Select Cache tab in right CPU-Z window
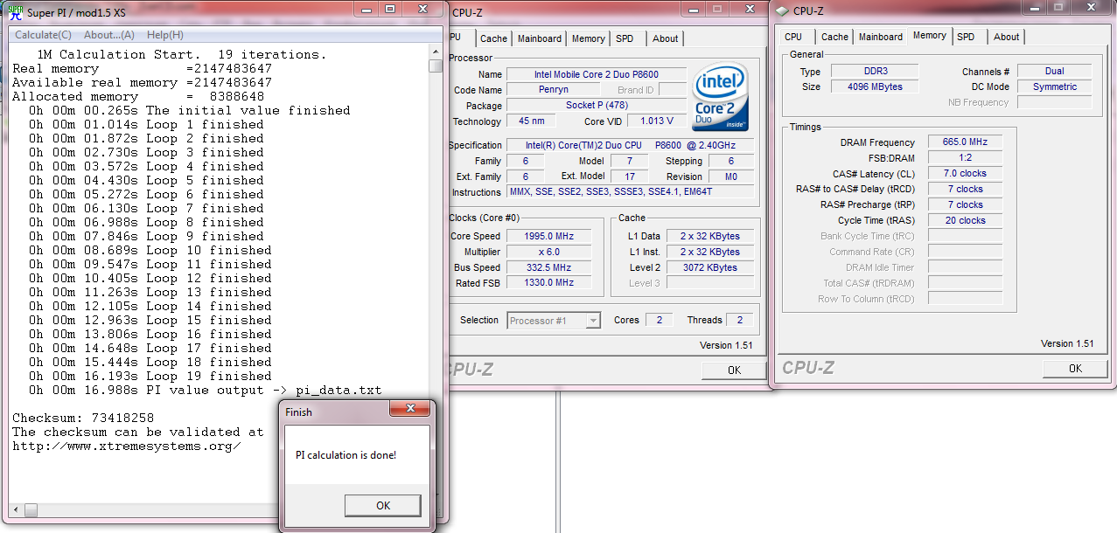Viewport: 1117px width, 533px height. pos(834,37)
